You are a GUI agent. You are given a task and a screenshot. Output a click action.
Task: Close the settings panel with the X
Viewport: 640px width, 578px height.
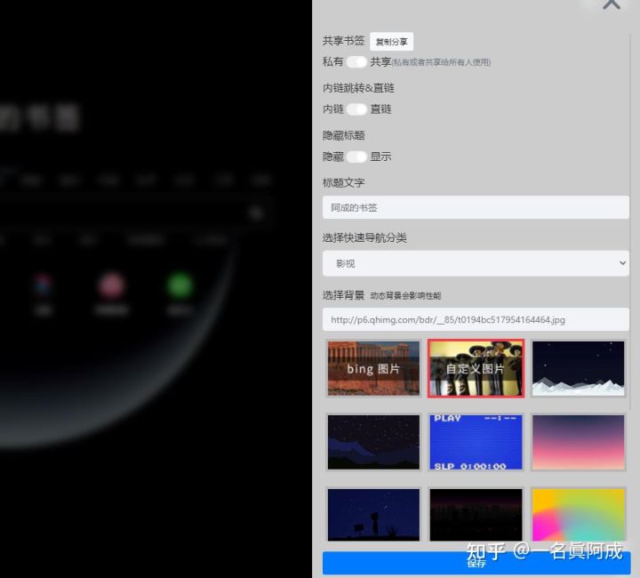click(x=611, y=4)
